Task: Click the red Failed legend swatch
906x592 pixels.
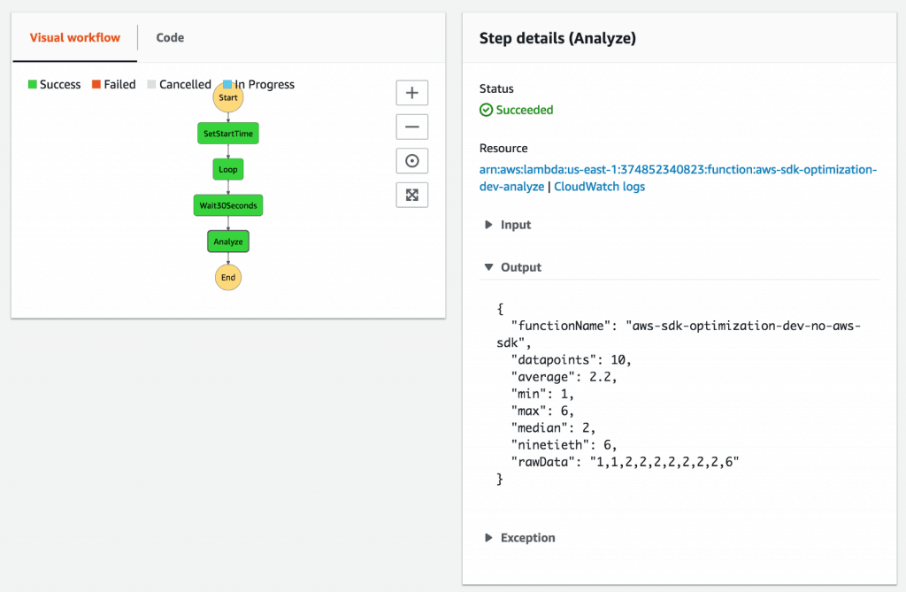Action: click(x=96, y=85)
